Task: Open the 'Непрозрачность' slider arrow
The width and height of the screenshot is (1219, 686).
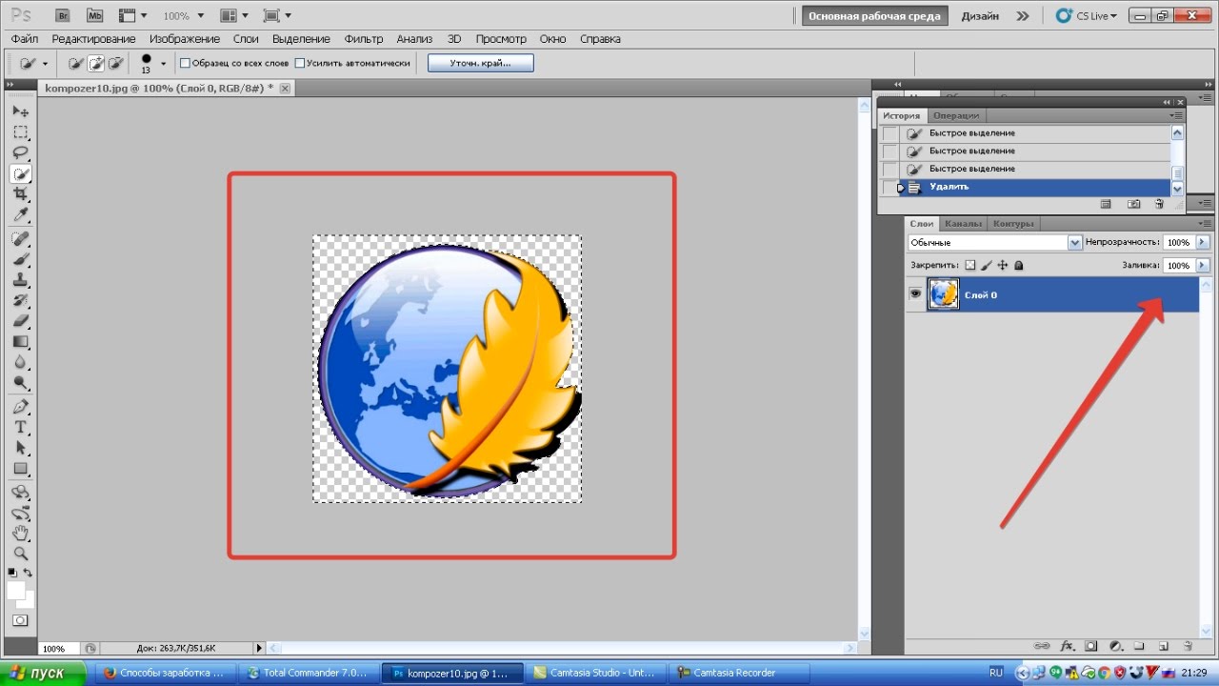Action: point(1203,243)
